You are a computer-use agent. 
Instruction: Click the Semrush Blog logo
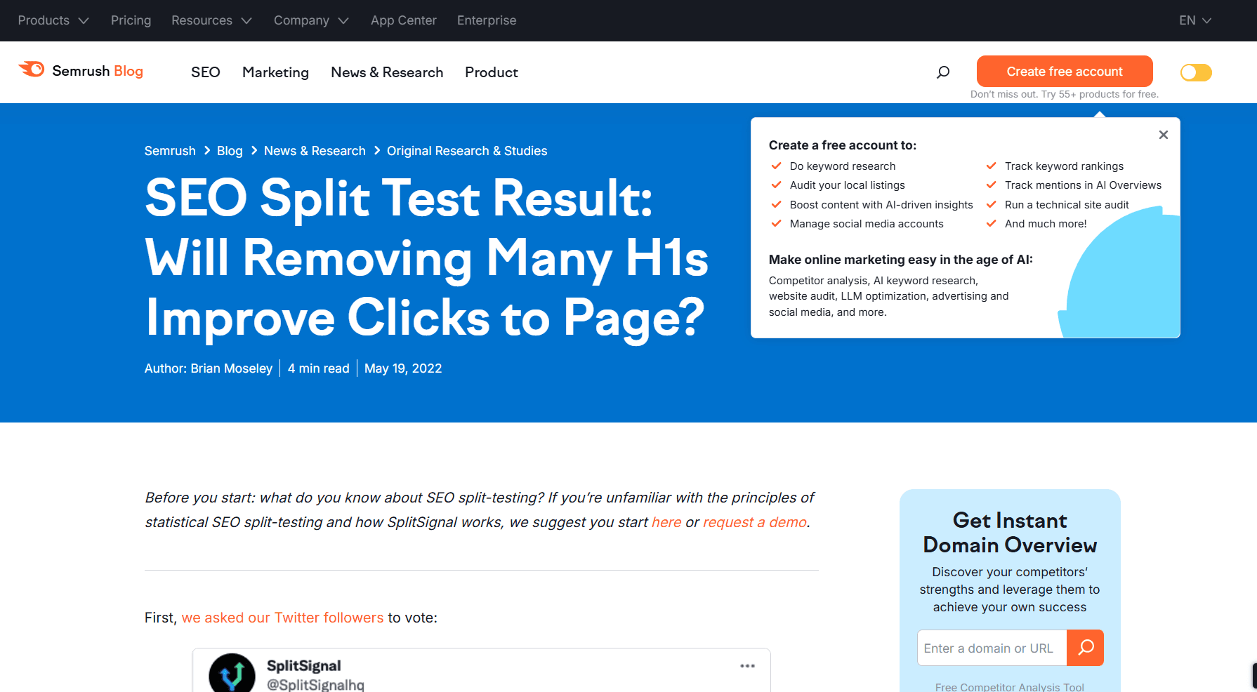(x=81, y=71)
